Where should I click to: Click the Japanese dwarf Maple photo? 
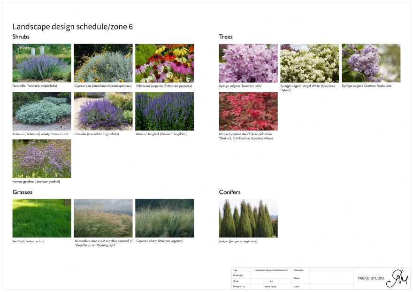point(248,111)
